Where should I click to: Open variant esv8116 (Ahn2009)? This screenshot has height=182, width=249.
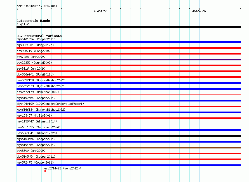(x=31, y=68)
